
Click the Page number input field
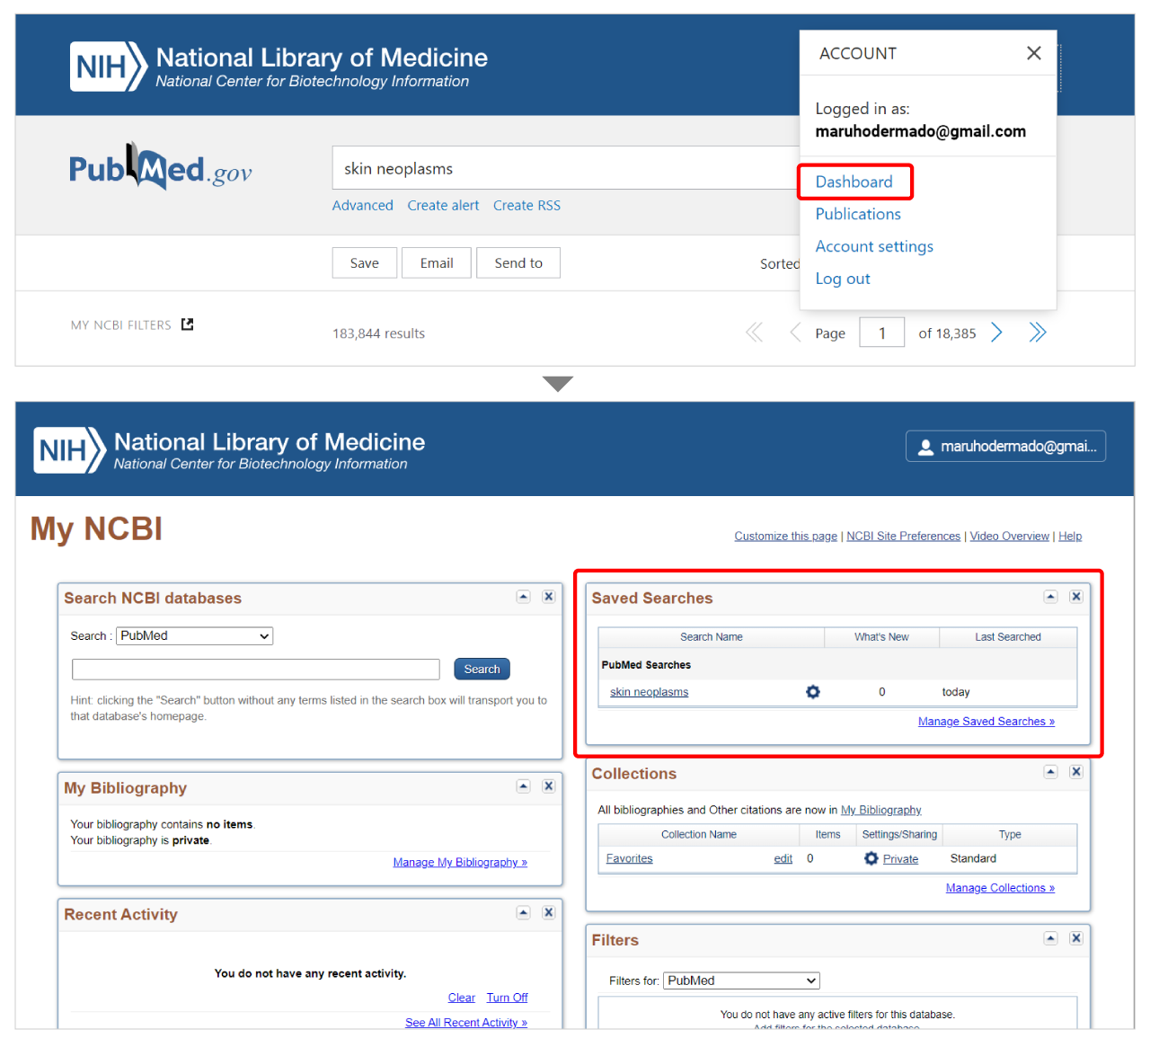click(881, 332)
